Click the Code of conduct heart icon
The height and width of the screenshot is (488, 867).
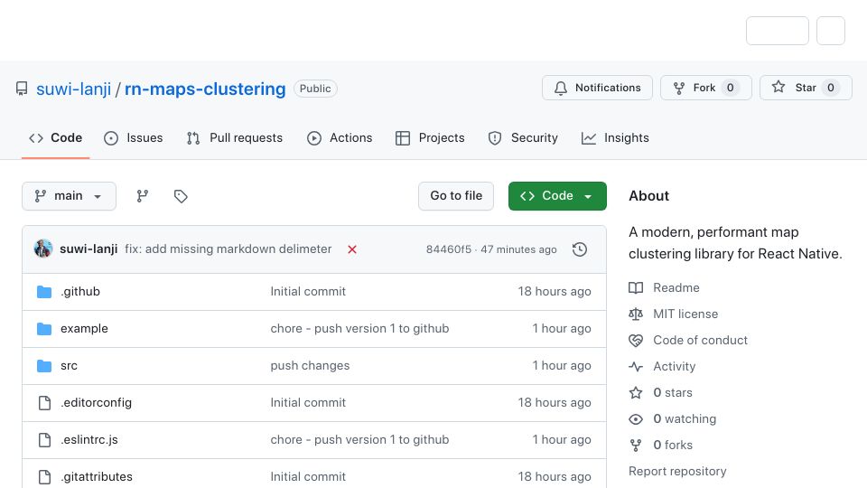pyautogui.click(x=636, y=341)
